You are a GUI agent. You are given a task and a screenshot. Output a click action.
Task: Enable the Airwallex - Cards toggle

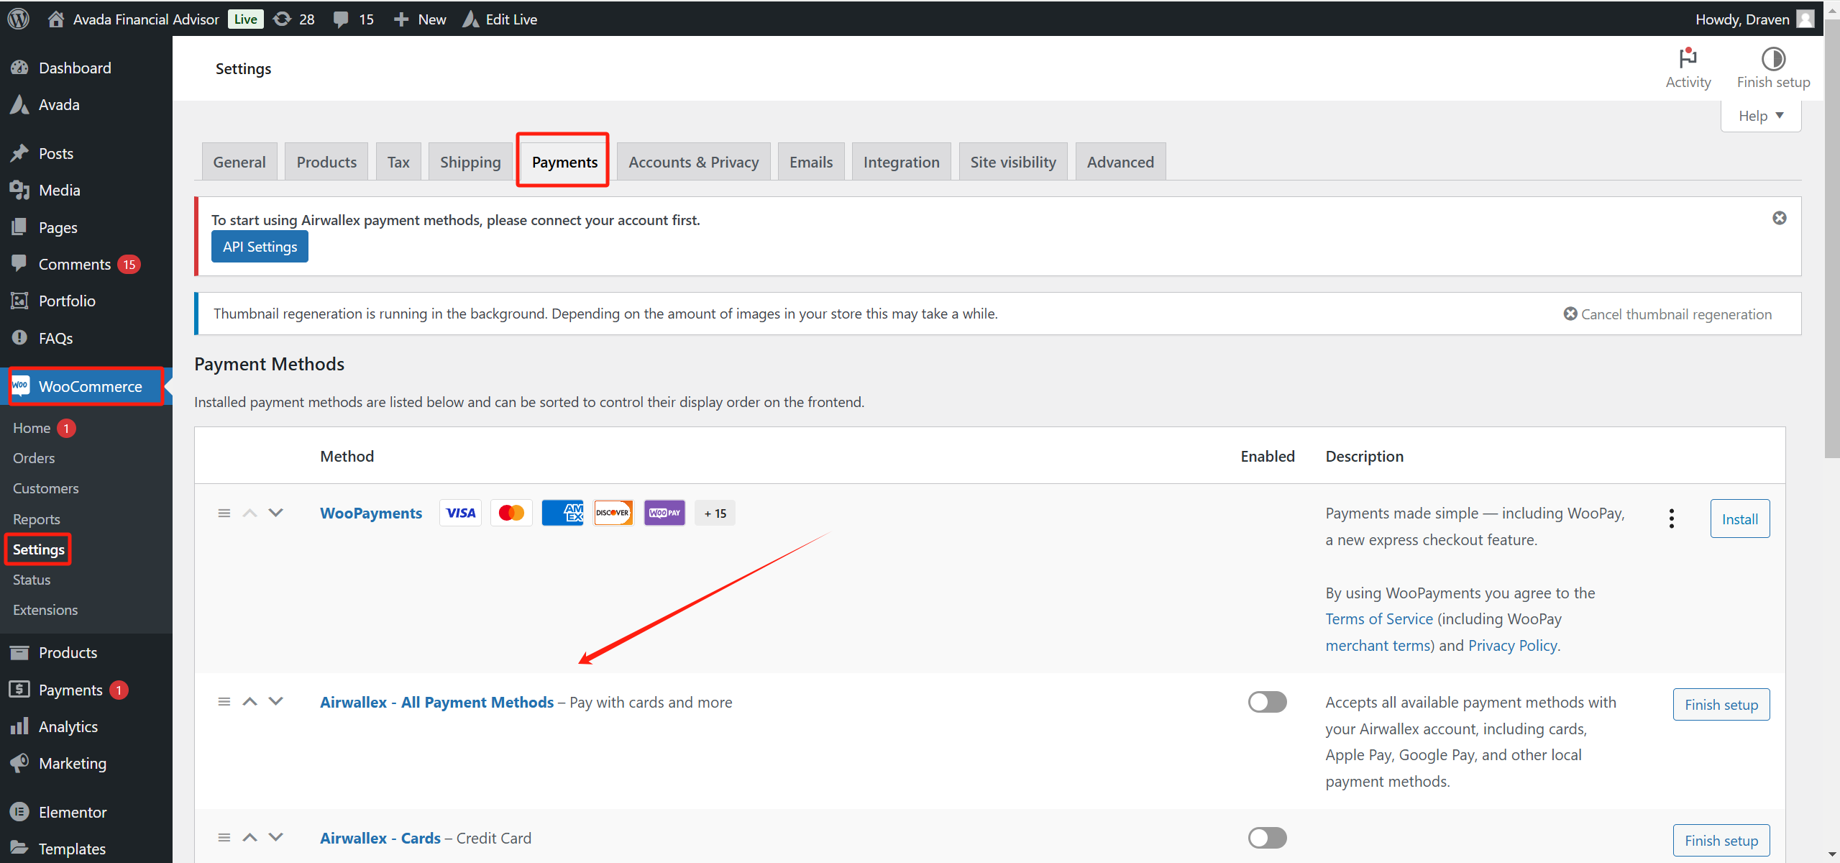tap(1267, 837)
